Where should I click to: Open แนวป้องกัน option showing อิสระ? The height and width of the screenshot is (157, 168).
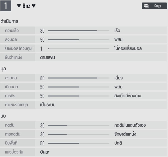(45, 152)
